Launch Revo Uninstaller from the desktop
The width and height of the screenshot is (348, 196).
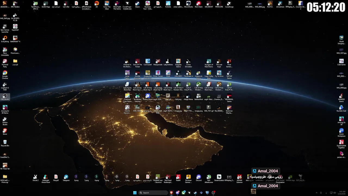click(5, 51)
